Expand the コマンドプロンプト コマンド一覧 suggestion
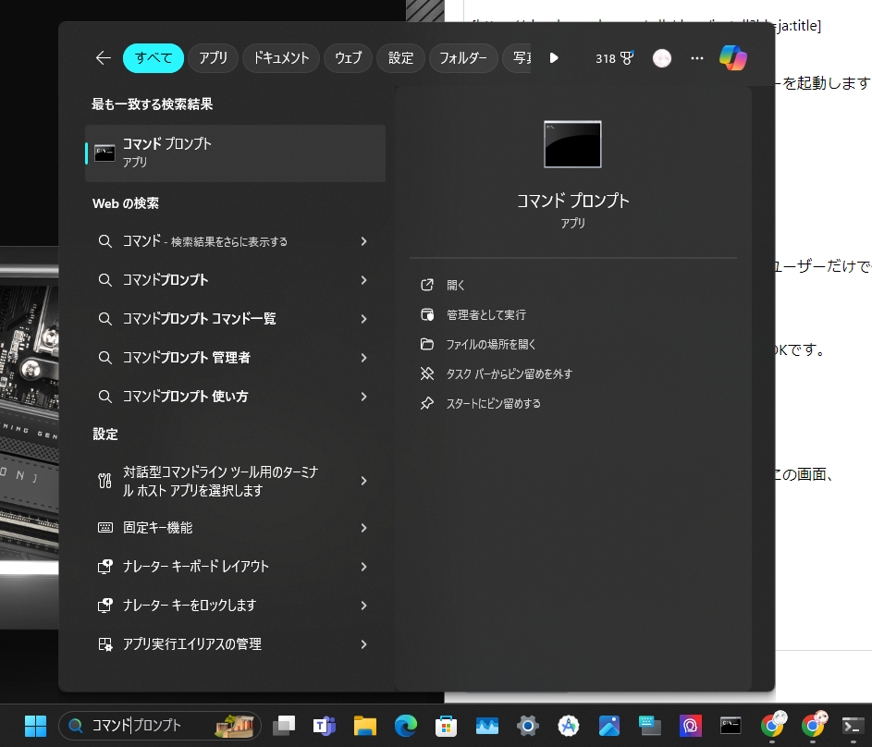 pyautogui.click(x=363, y=319)
